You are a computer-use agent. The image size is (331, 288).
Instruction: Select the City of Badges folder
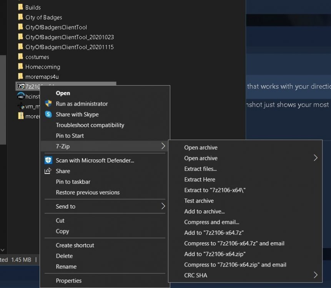coord(43,17)
